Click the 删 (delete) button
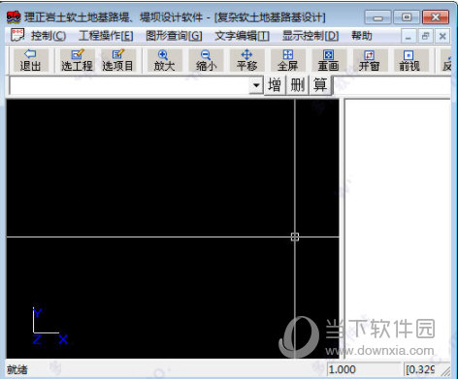Screen dimensions: 458x379 tap(298, 85)
